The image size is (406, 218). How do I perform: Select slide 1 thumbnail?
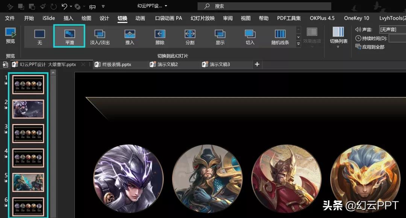(x=28, y=85)
